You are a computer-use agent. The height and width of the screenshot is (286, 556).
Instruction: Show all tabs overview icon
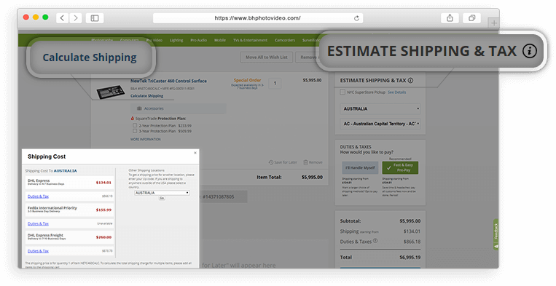tap(471, 18)
